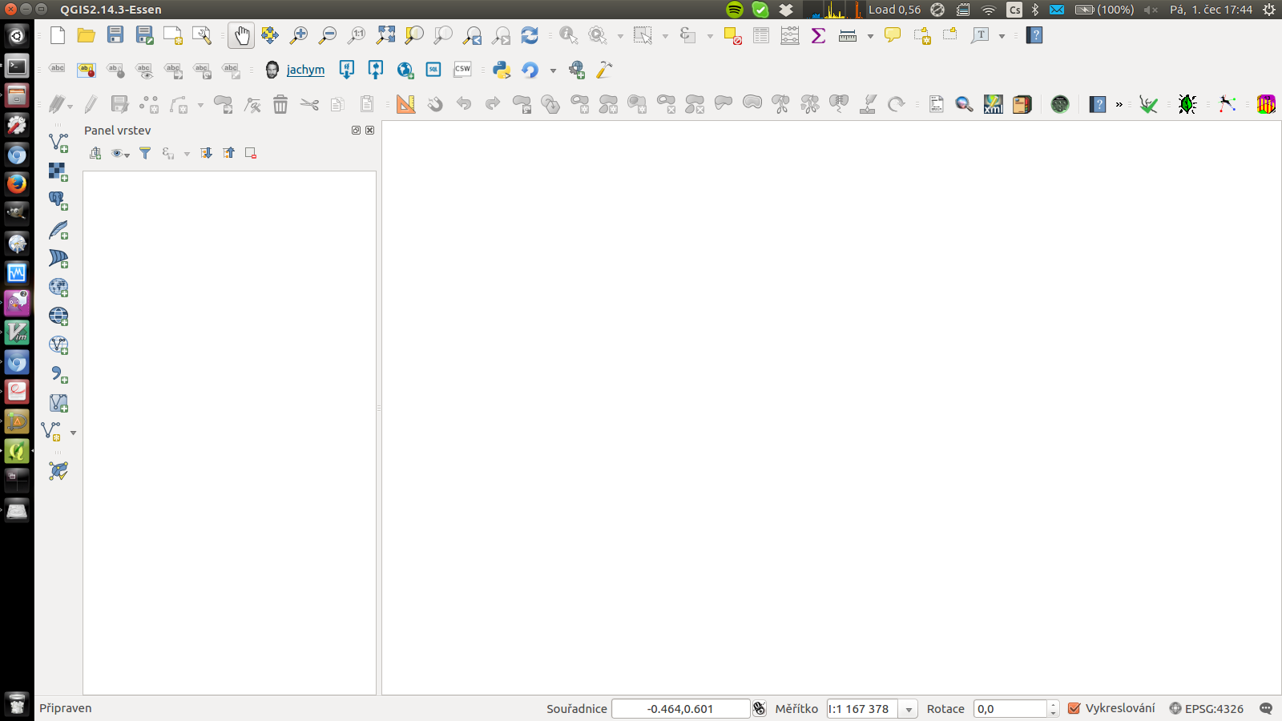Toggle mouse extents display icon
The image size is (1282, 721).
click(760, 708)
